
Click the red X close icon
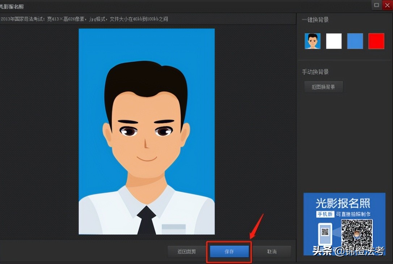point(386,5)
